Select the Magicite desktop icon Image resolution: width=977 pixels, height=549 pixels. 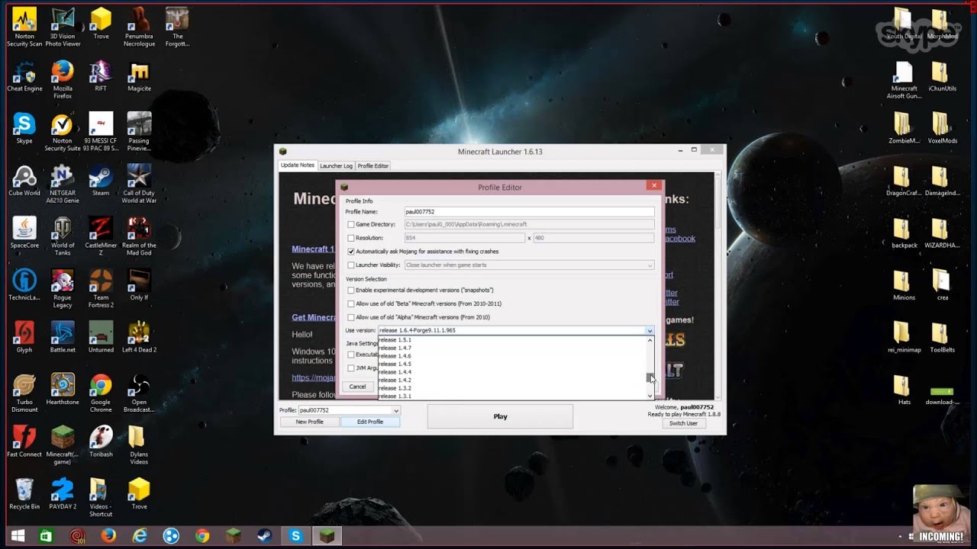(139, 76)
